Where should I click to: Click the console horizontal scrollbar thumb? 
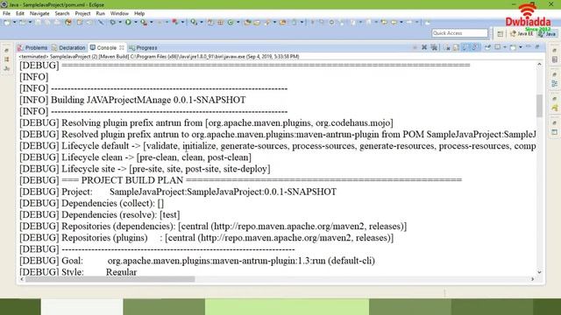(x=110, y=279)
